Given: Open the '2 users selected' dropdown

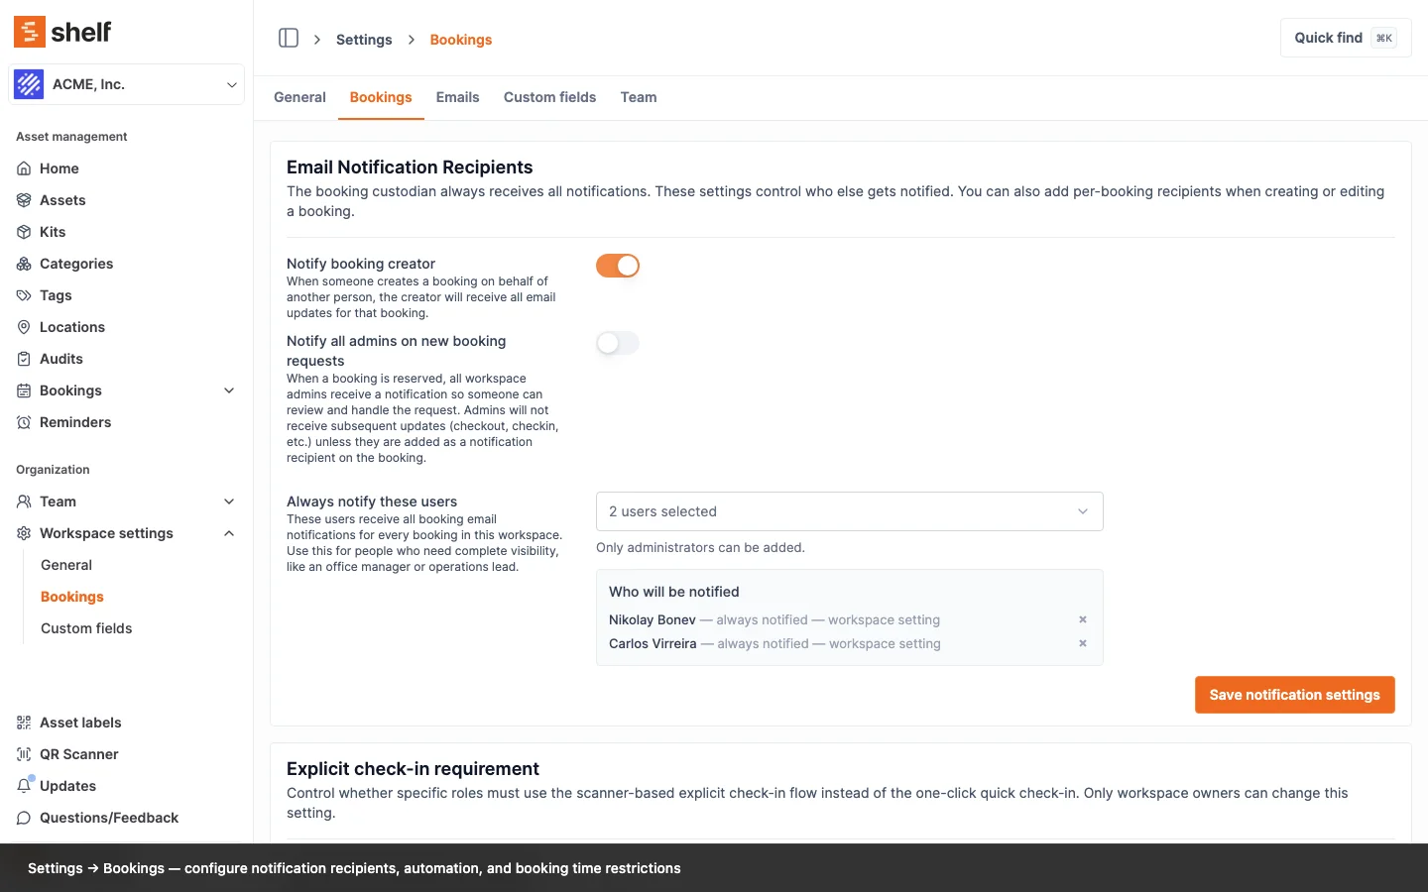Looking at the screenshot, I should coord(849,511).
